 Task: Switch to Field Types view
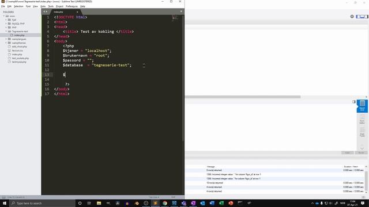coord(362,132)
